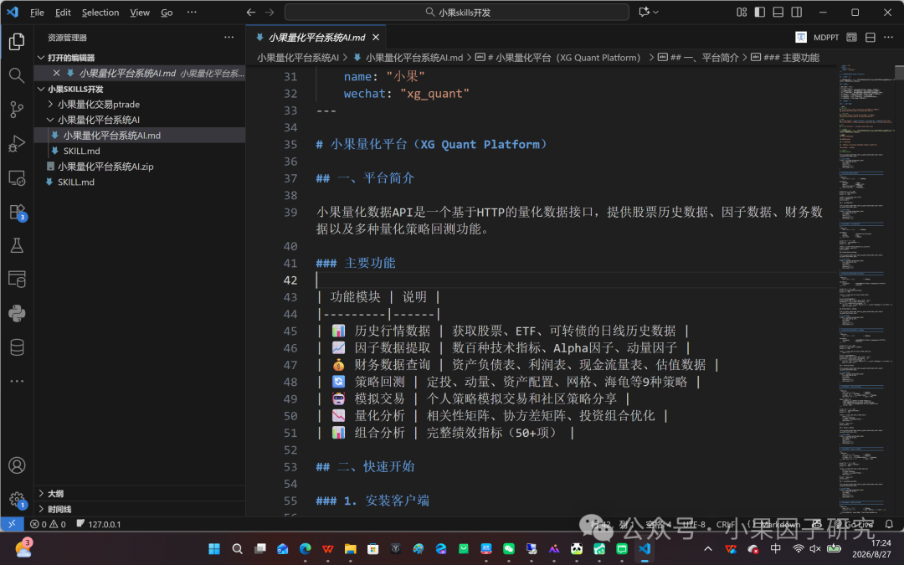The image size is (904, 565).
Task: Open Extensions view with badge 3
Action: click(x=17, y=212)
